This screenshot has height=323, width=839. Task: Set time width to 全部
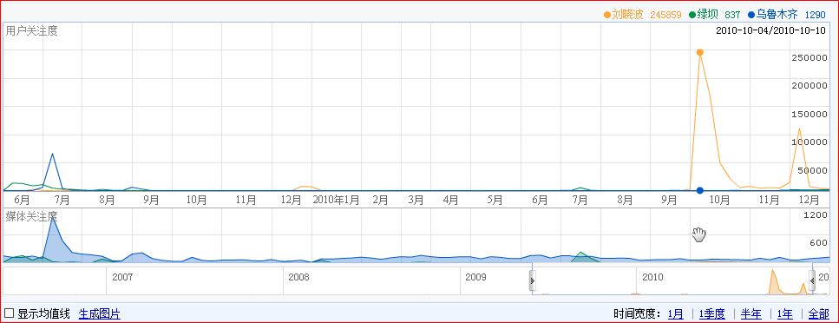coord(818,314)
